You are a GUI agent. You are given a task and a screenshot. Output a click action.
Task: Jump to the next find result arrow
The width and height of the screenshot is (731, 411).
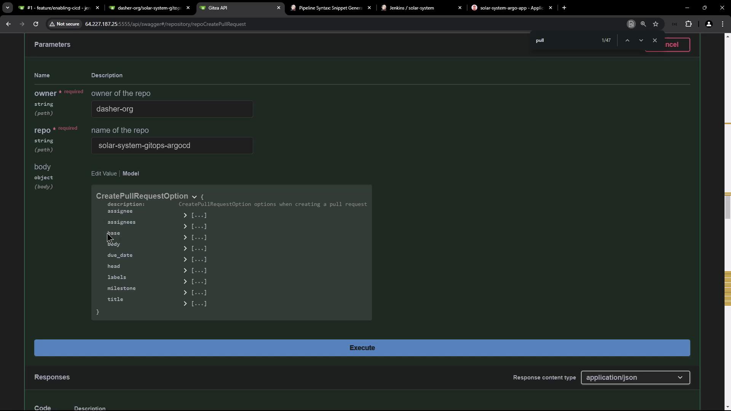(x=641, y=40)
